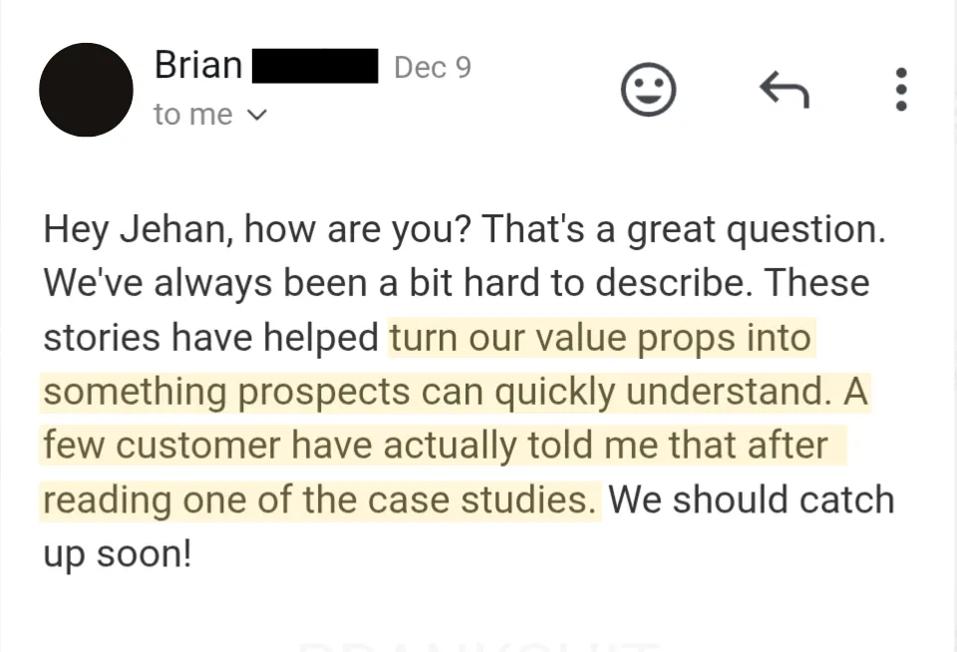Click the word "describe" in the email body
This screenshot has width=957, height=652.
coord(671,283)
